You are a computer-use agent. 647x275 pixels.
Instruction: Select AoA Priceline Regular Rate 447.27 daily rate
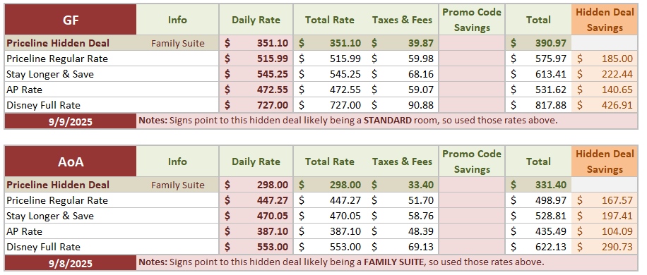tap(256, 200)
